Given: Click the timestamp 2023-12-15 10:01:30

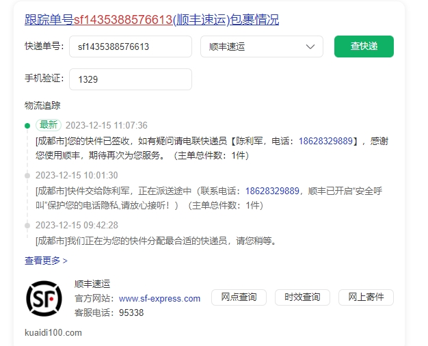Looking at the screenshot, I should coord(77,175).
